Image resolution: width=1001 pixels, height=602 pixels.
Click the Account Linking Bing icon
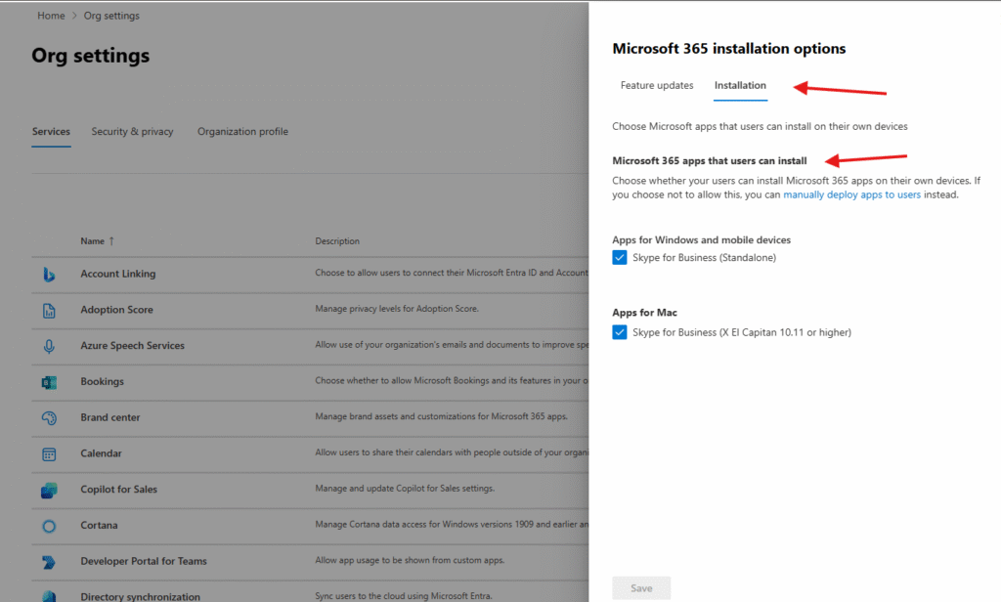pos(49,275)
